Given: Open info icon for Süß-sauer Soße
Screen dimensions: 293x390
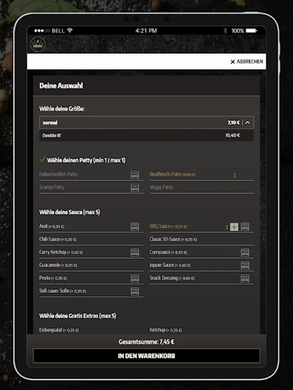Looking at the screenshot, I should point(135,292).
